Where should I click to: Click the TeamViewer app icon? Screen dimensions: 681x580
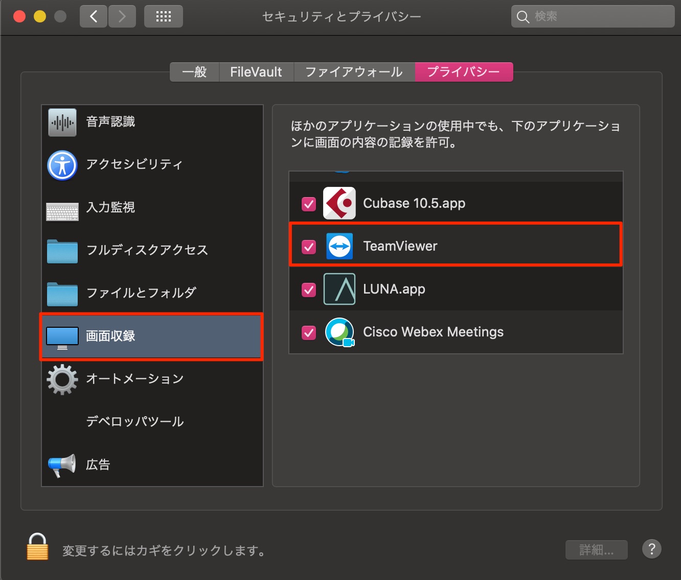click(339, 246)
